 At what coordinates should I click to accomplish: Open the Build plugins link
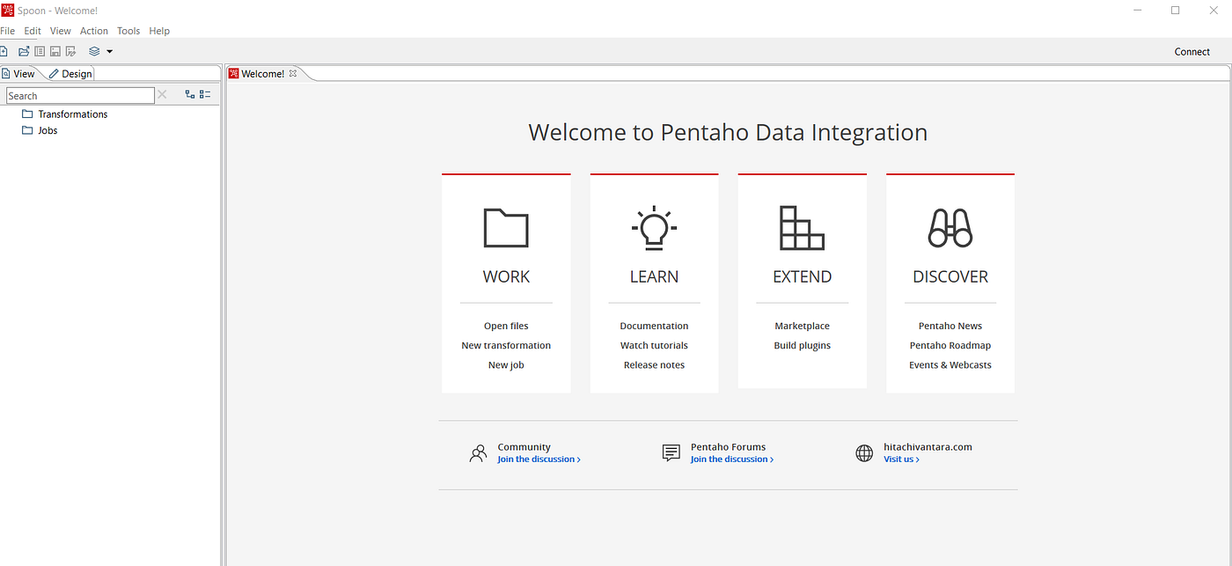click(802, 345)
